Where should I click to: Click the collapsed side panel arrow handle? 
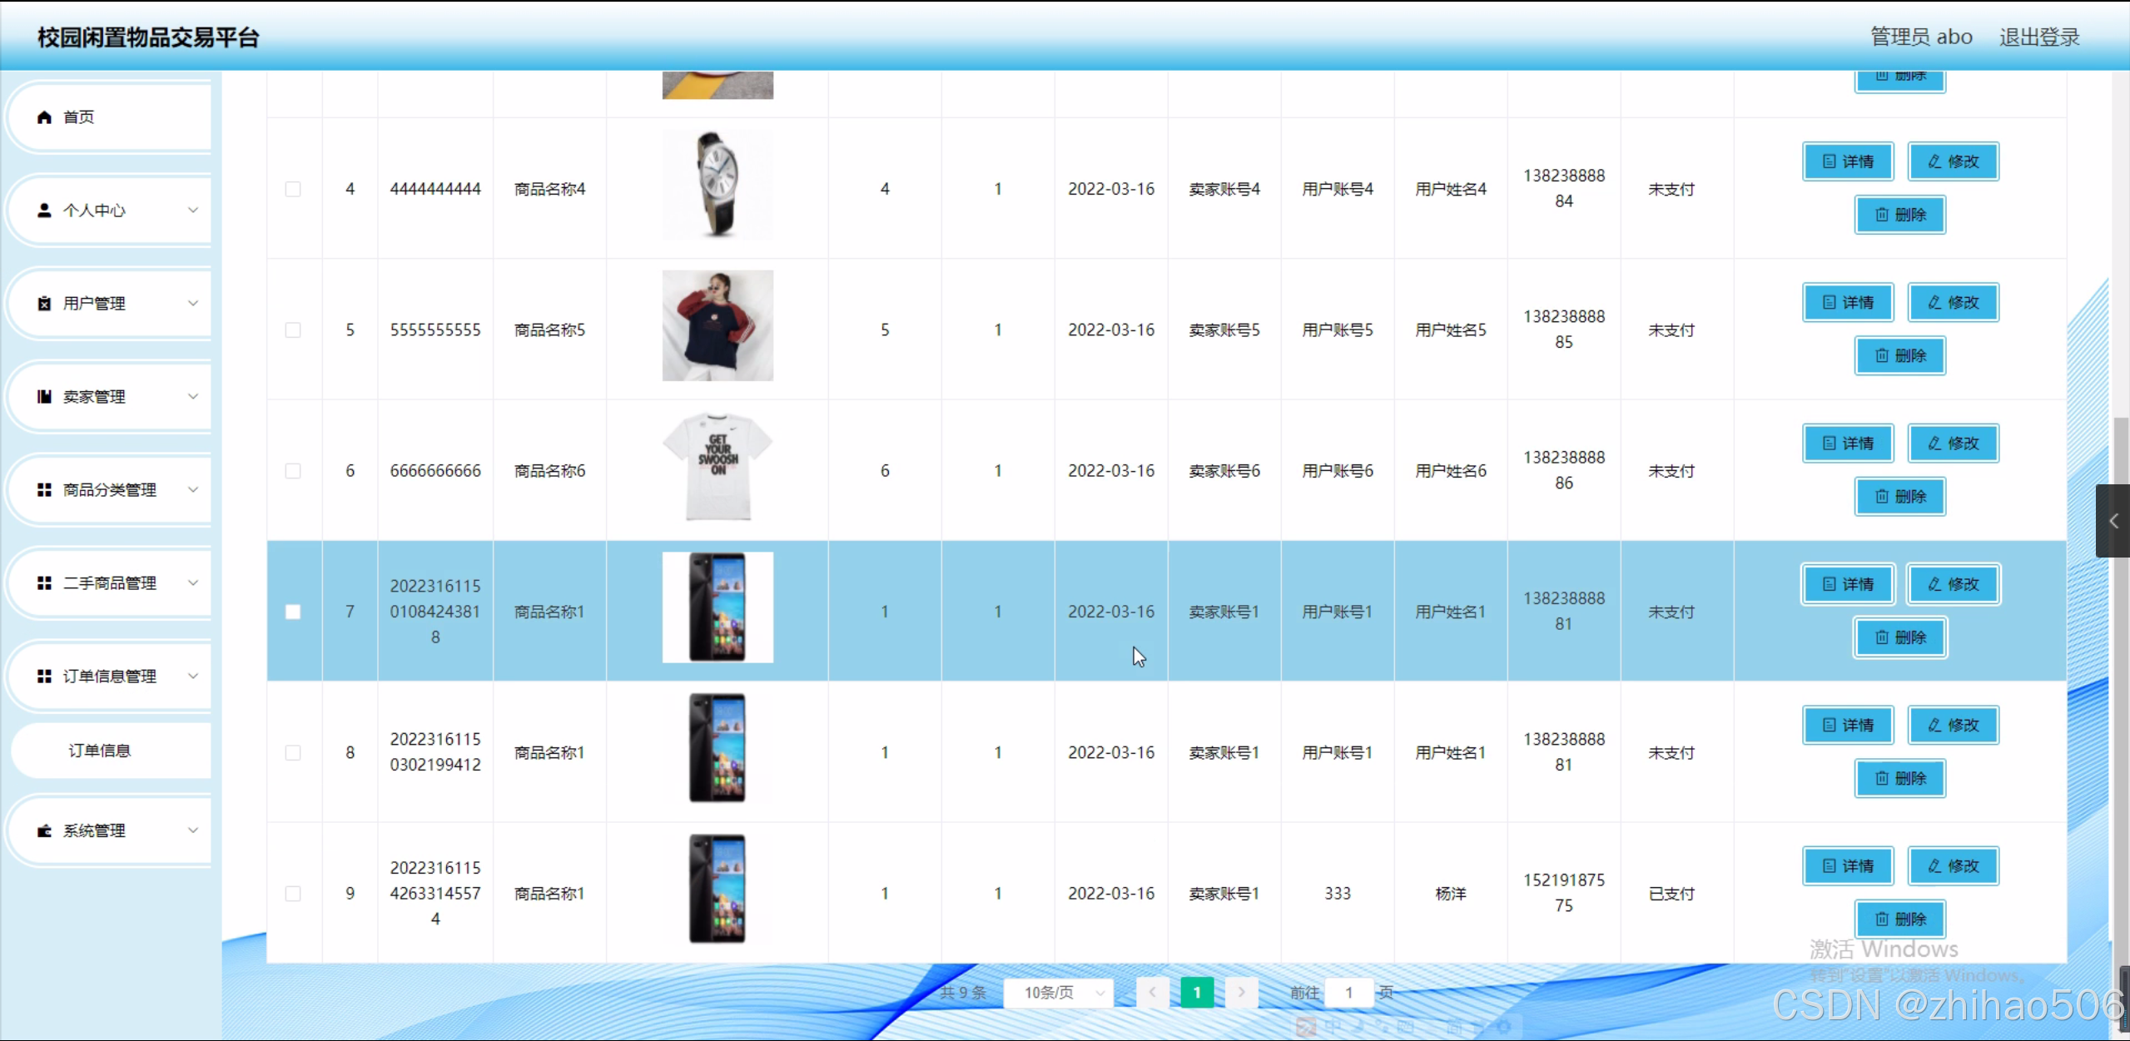coord(2113,521)
